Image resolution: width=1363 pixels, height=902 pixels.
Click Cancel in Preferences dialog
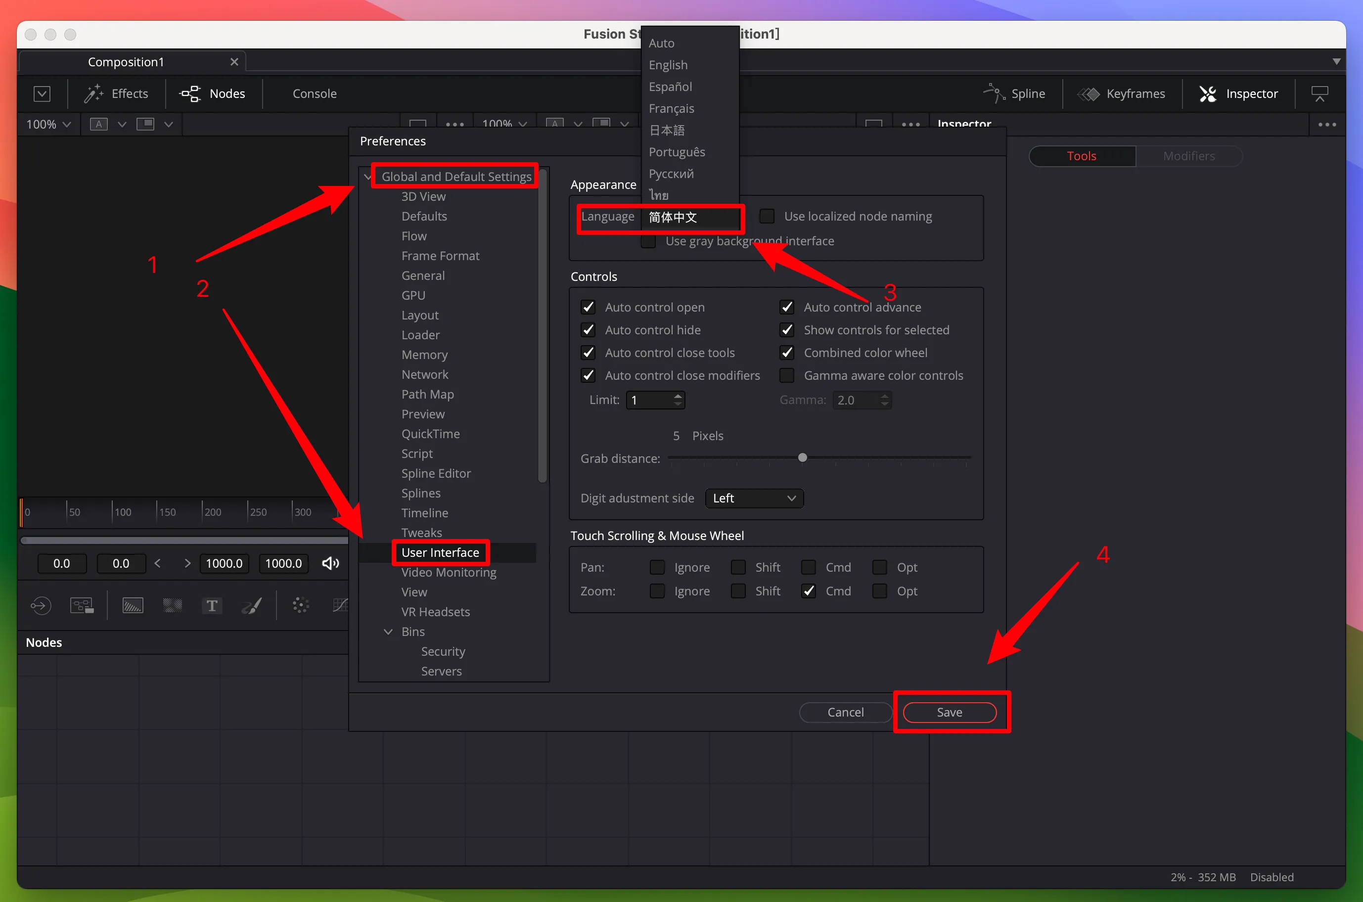[x=845, y=712]
